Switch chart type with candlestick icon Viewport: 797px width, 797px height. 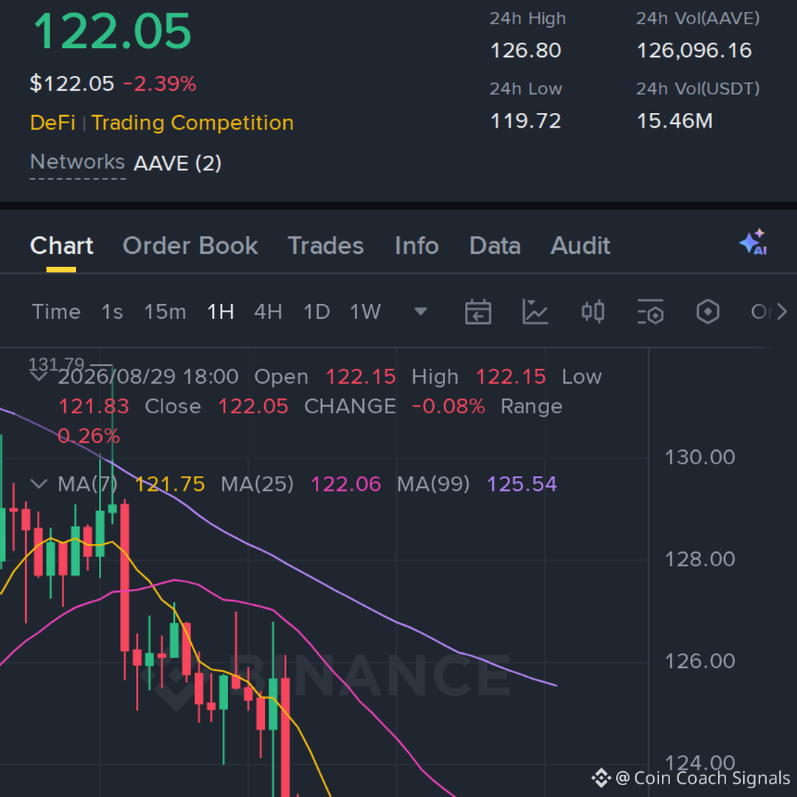point(593,311)
